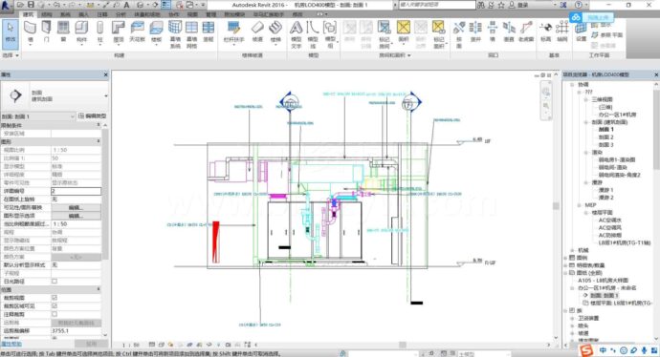Viewport: 660px width, 357px height.
Task: Open the 剖面: 剖面 1 instance dropdown
Action: click(38, 115)
